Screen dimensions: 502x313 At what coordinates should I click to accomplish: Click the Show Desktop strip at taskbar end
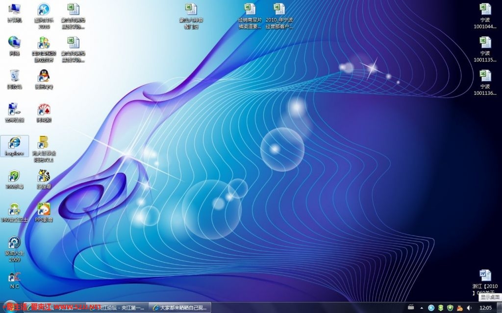500,308
